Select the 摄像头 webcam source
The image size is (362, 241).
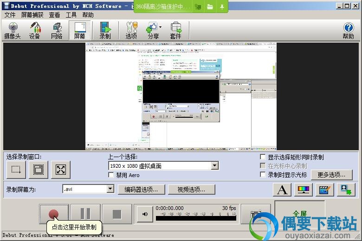tap(13, 31)
